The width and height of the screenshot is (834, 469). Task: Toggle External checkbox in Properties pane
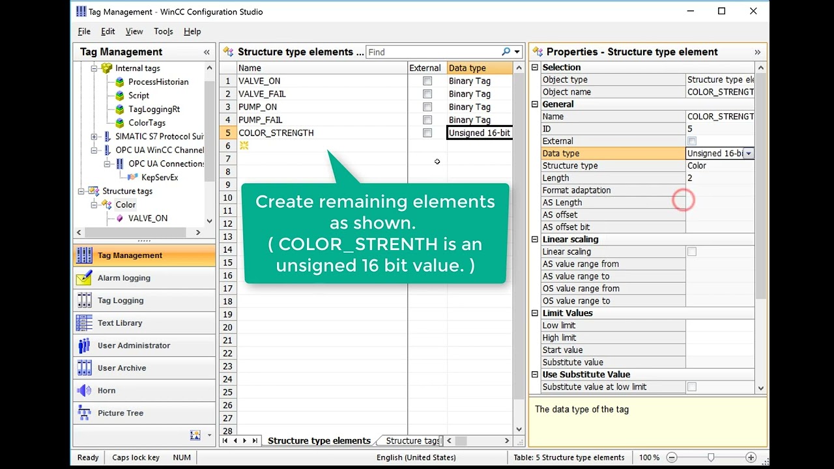point(692,141)
